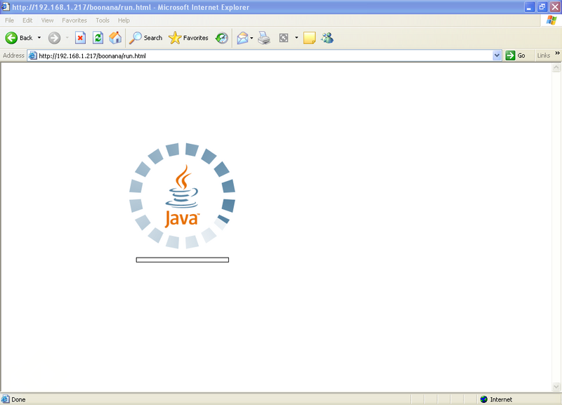
Task: Open the Favorites menu in the menu bar
Action: coord(74,20)
